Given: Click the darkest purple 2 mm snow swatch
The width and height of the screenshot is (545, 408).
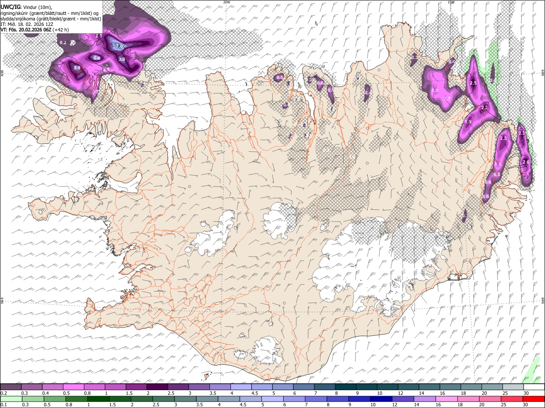Looking at the screenshot, I should (157, 387).
